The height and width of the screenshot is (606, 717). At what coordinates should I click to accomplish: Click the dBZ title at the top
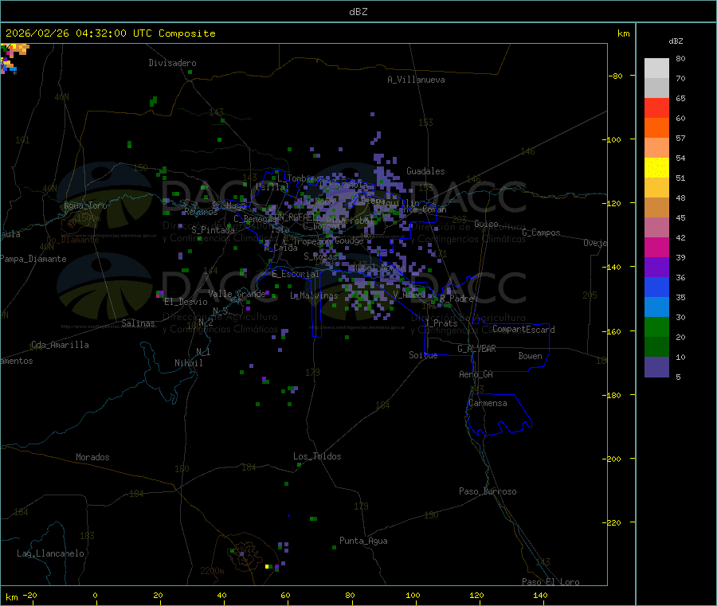(x=358, y=12)
